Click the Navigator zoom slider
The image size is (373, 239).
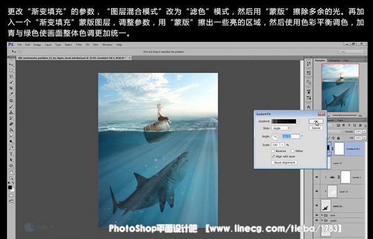[x=342, y=116]
